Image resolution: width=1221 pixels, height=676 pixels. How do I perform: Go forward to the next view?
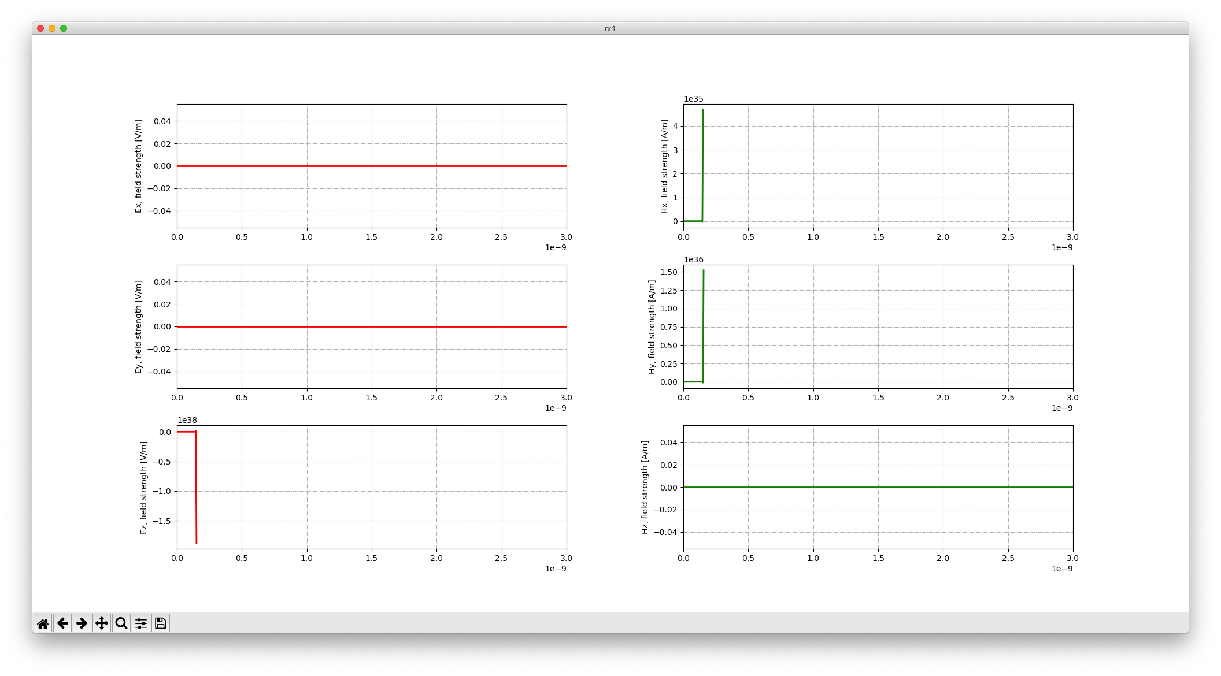[83, 623]
